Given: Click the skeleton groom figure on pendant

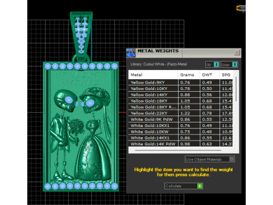Looking at the screenshot, I should [64, 135].
